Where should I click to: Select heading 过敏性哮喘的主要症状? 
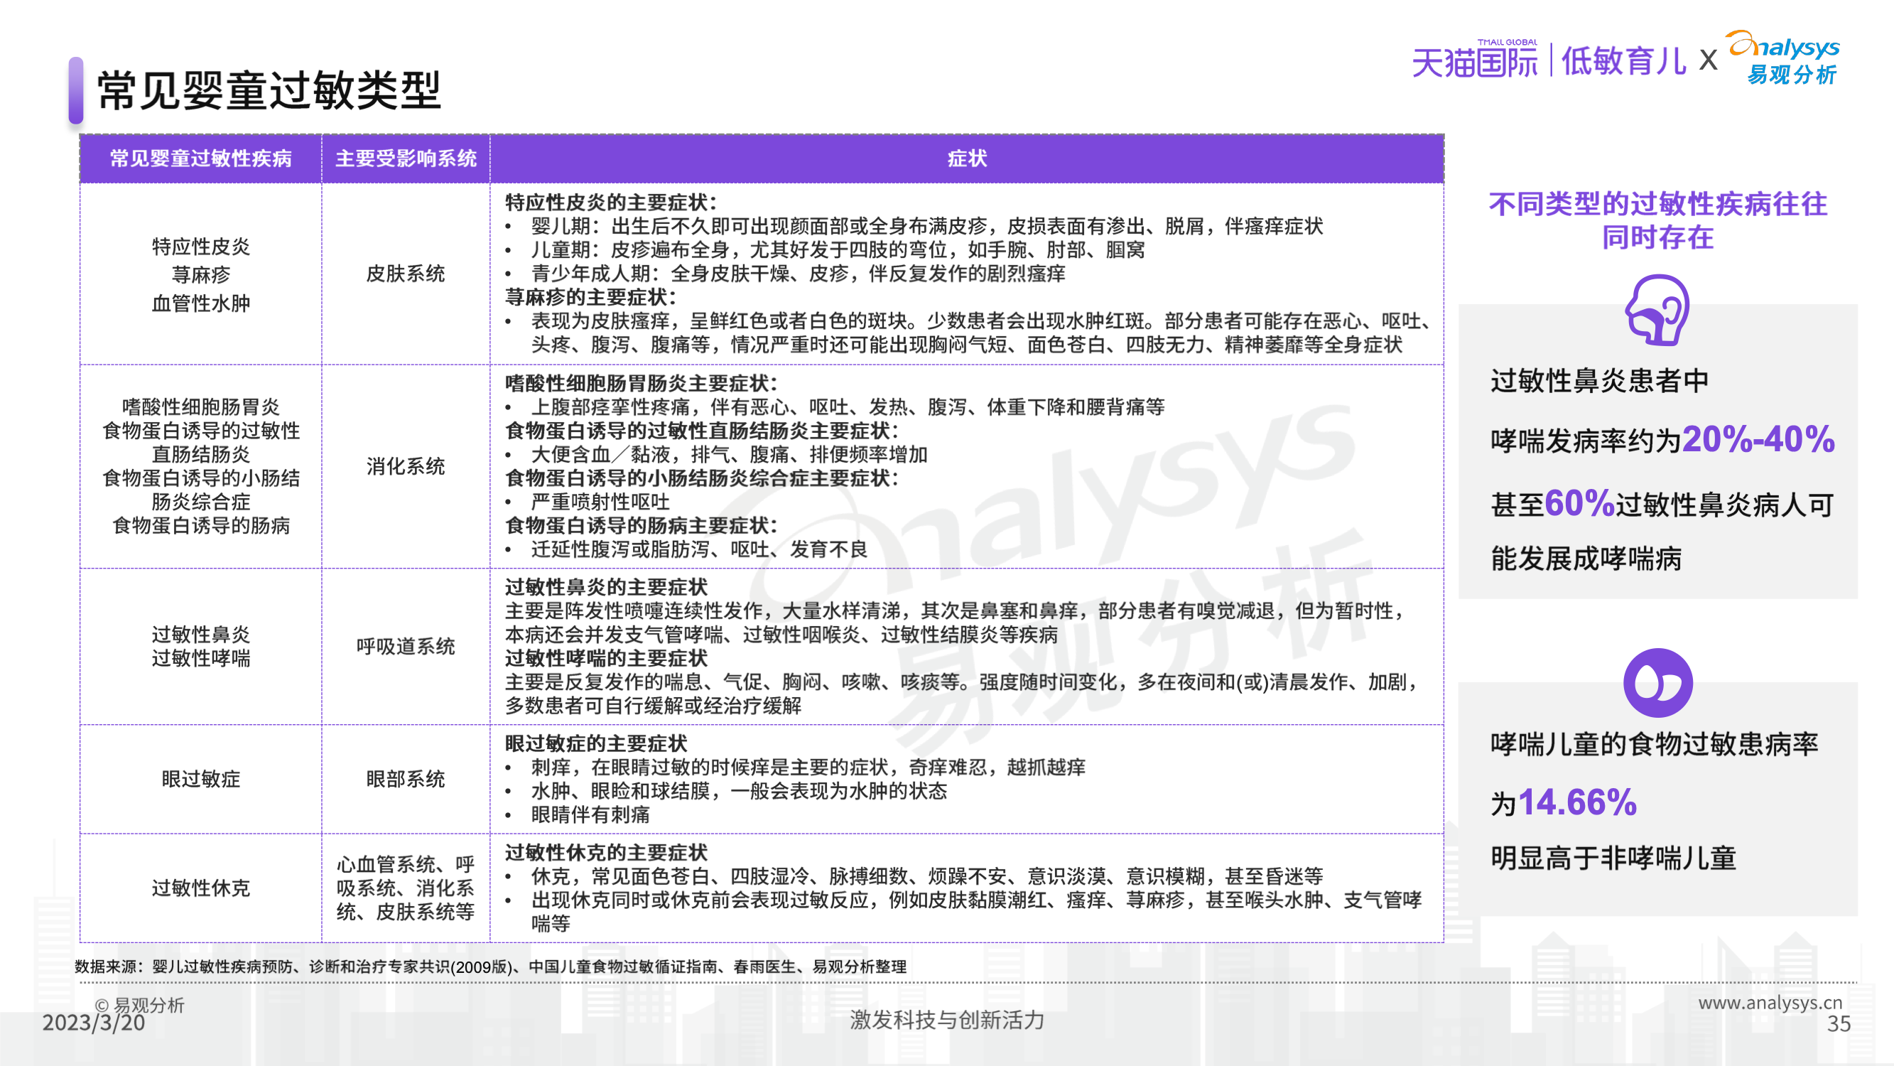pos(606,657)
